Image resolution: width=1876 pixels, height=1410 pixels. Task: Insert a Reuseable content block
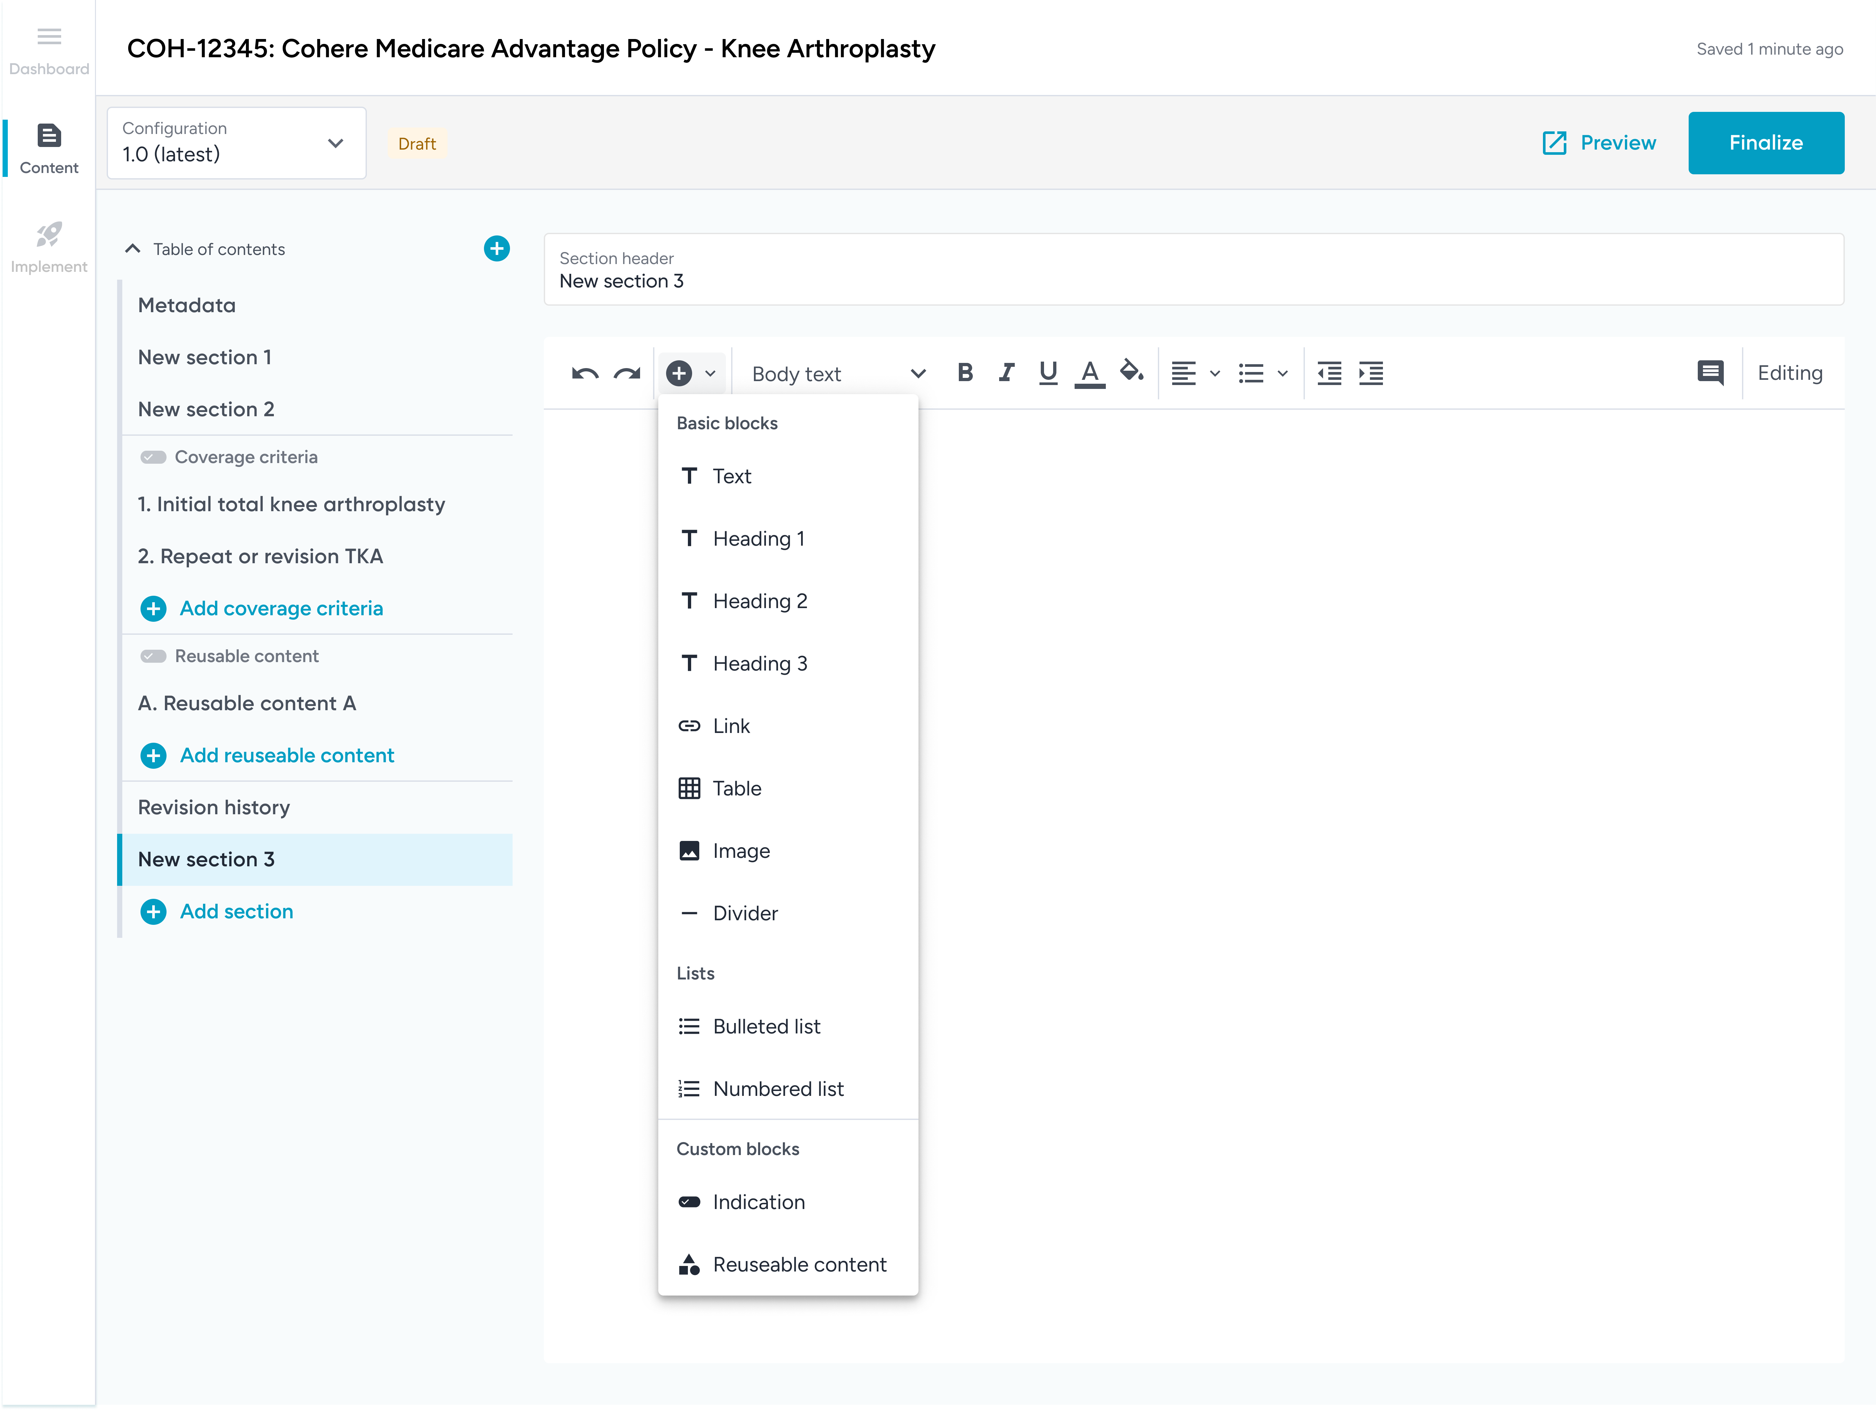[x=788, y=1265]
